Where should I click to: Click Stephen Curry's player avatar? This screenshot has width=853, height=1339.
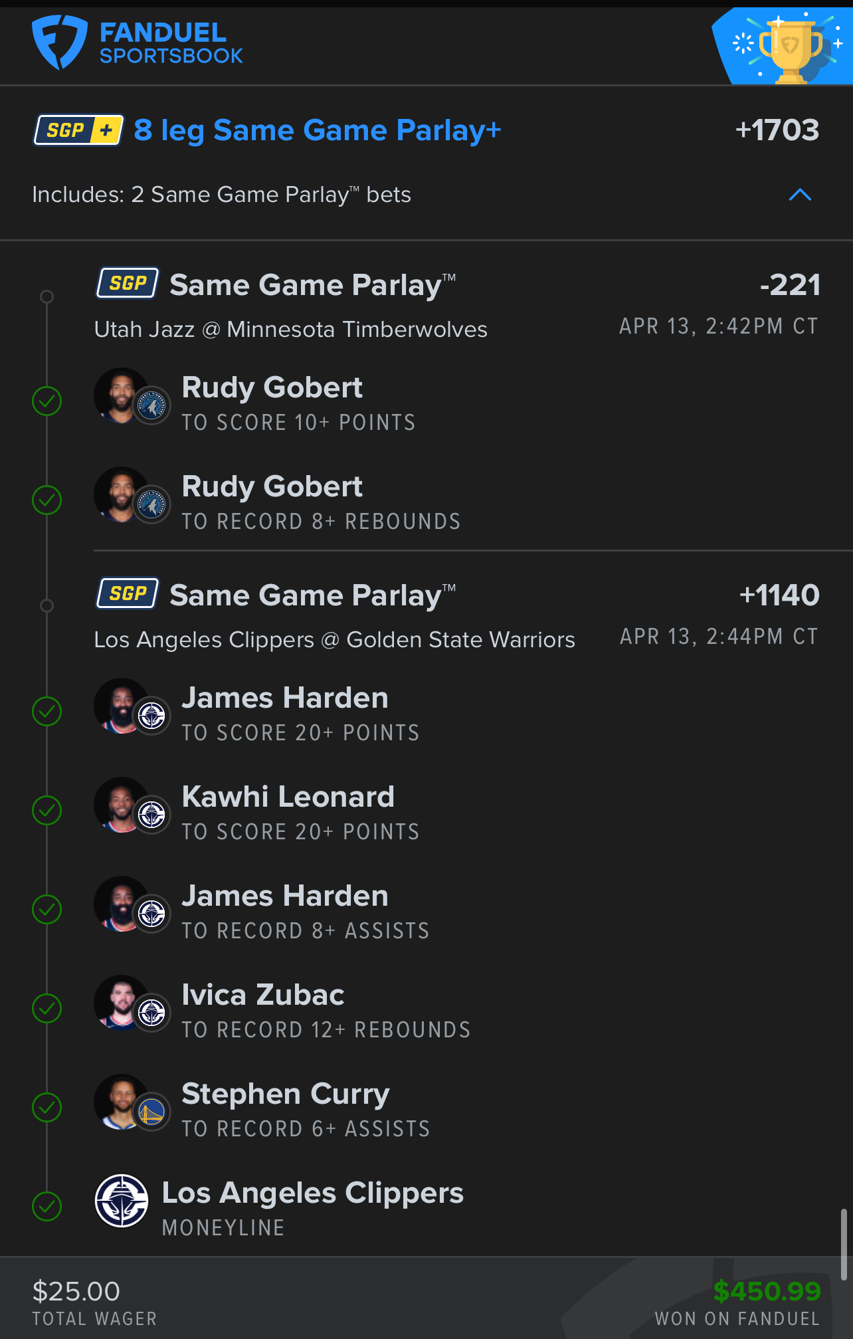pos(132,1102)
